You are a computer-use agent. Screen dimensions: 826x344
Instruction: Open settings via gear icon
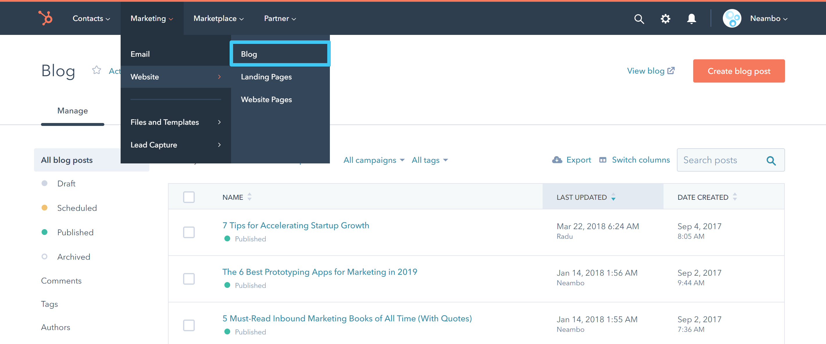tap(665, 19)
